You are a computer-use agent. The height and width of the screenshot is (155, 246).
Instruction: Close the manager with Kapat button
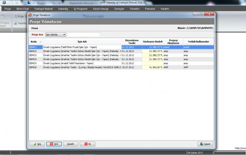(x=205, y=144)
